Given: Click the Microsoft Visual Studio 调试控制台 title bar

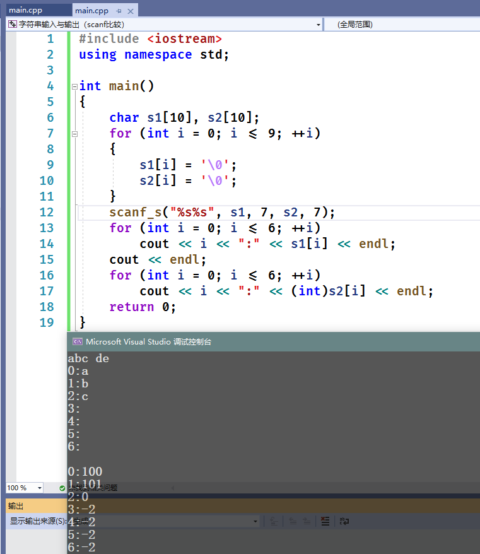Looking at the screenshot, I should tap(273, 341).
